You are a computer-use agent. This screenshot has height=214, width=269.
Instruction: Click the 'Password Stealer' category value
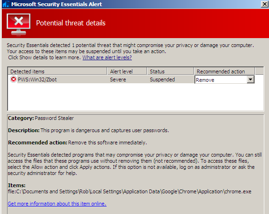[54, 118]
